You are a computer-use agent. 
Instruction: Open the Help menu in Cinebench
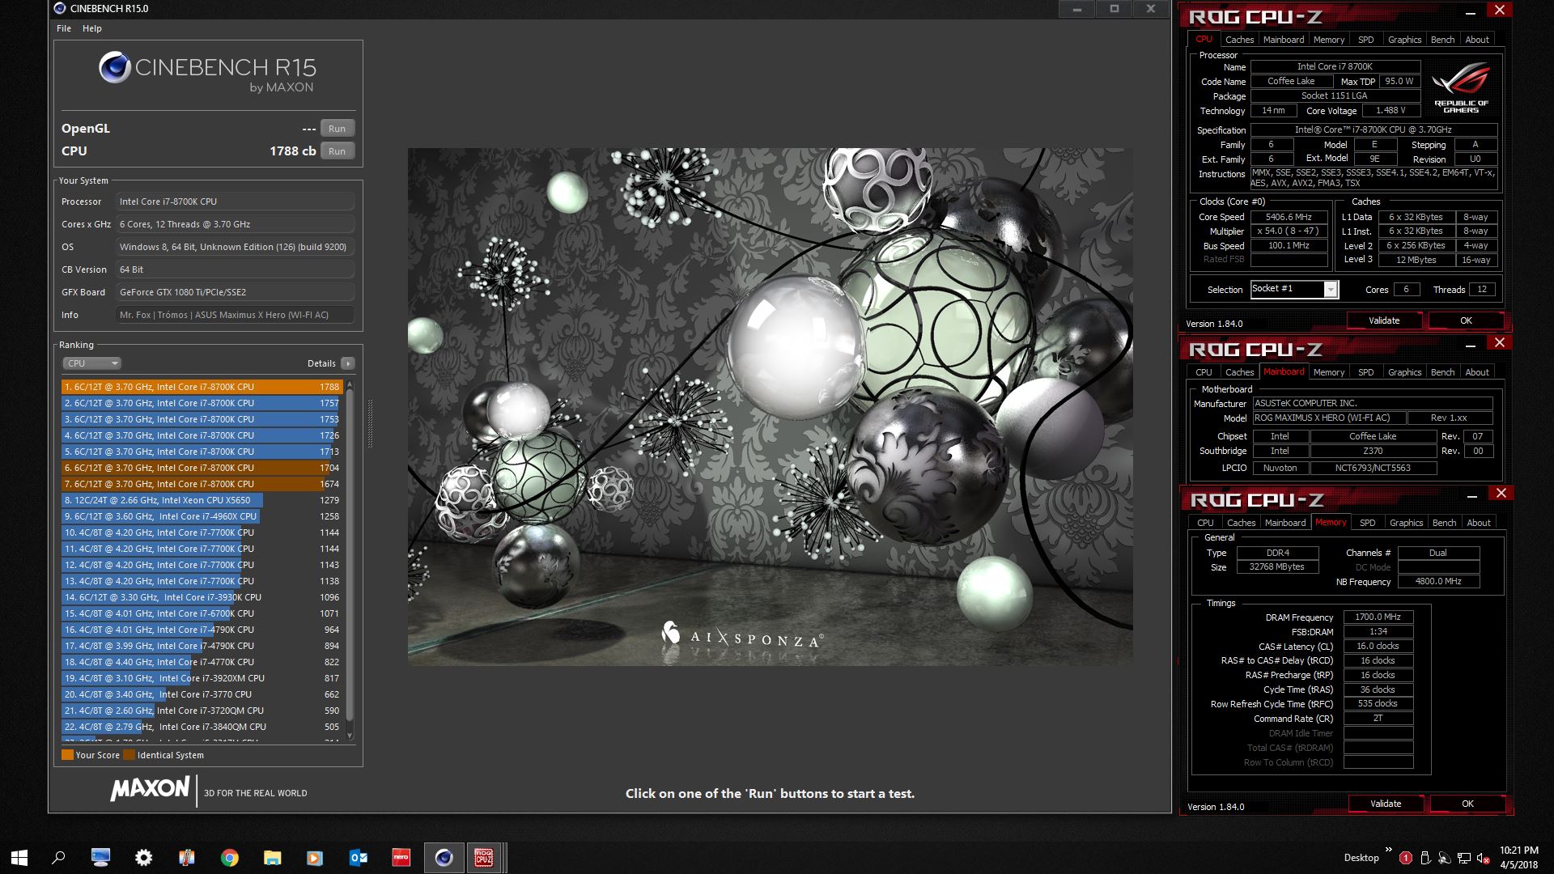point(92,28)
